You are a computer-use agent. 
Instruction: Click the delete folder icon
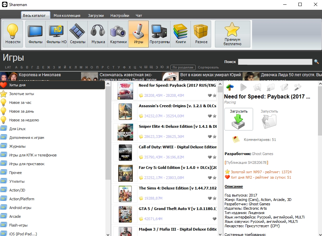(270, 87)
